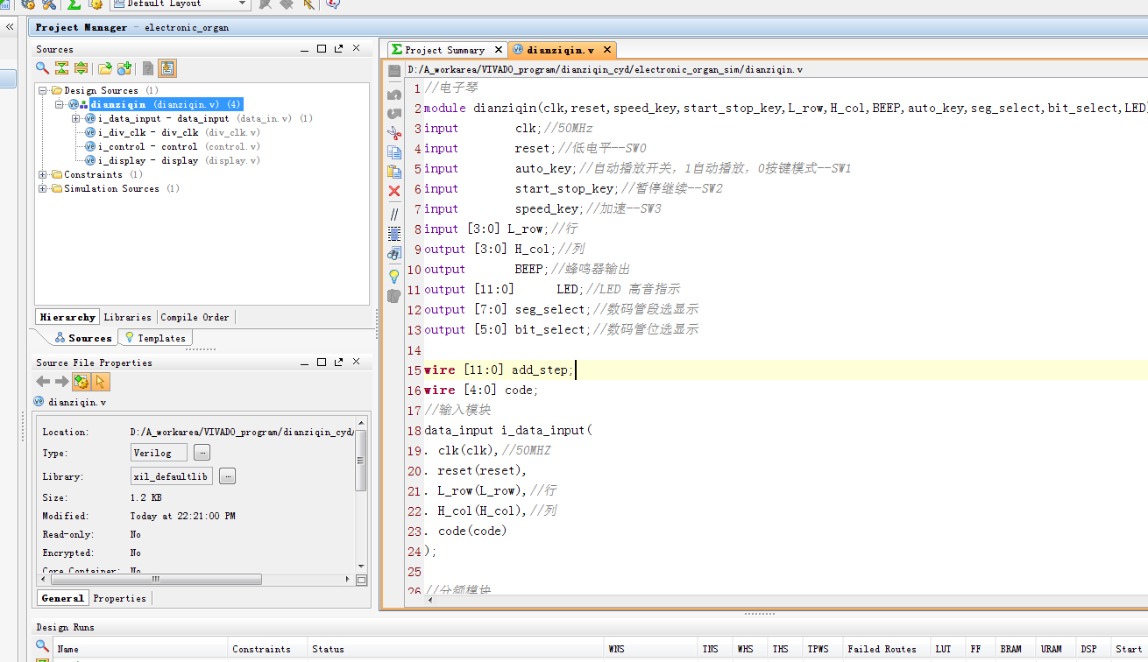The image size is (1148, 662).
Task: Click the red X delete icon
Action: point(394,191)
